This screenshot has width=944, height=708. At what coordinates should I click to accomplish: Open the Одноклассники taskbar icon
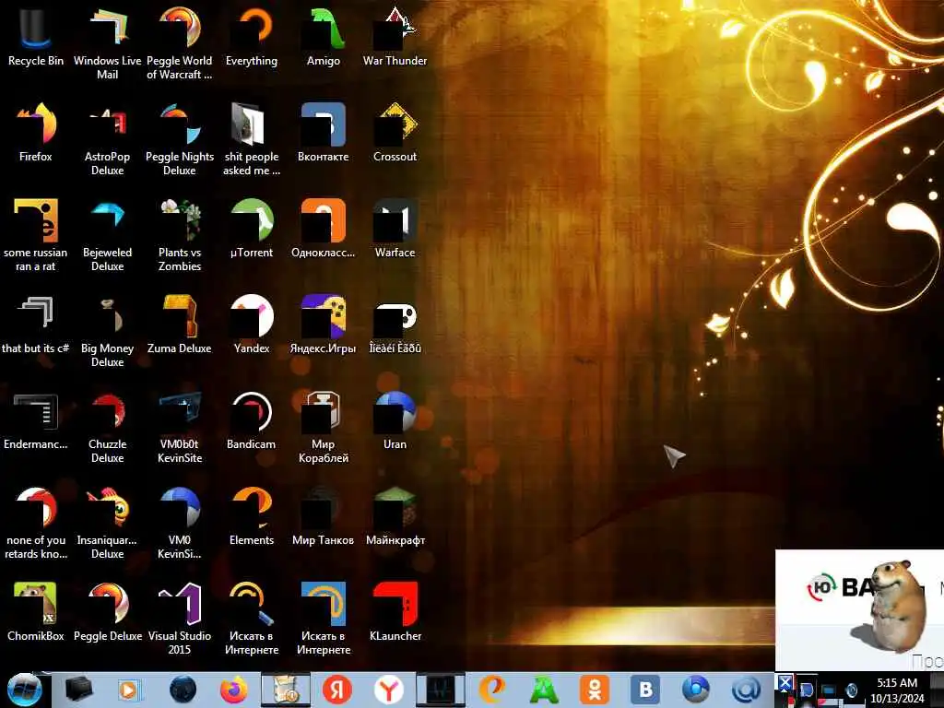tap(595, 690)
